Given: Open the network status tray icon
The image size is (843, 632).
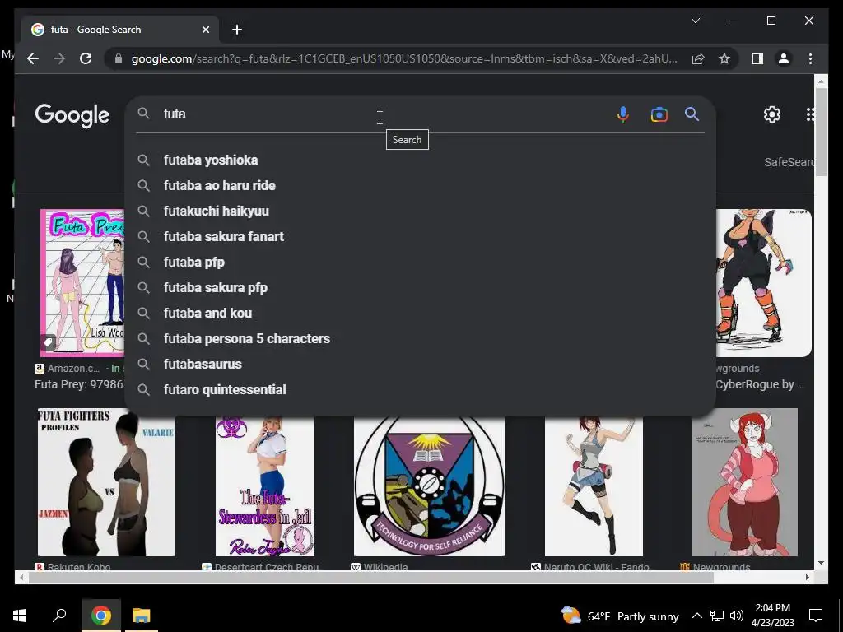Looking at the screenshot, I should click(x=717, y=616).
